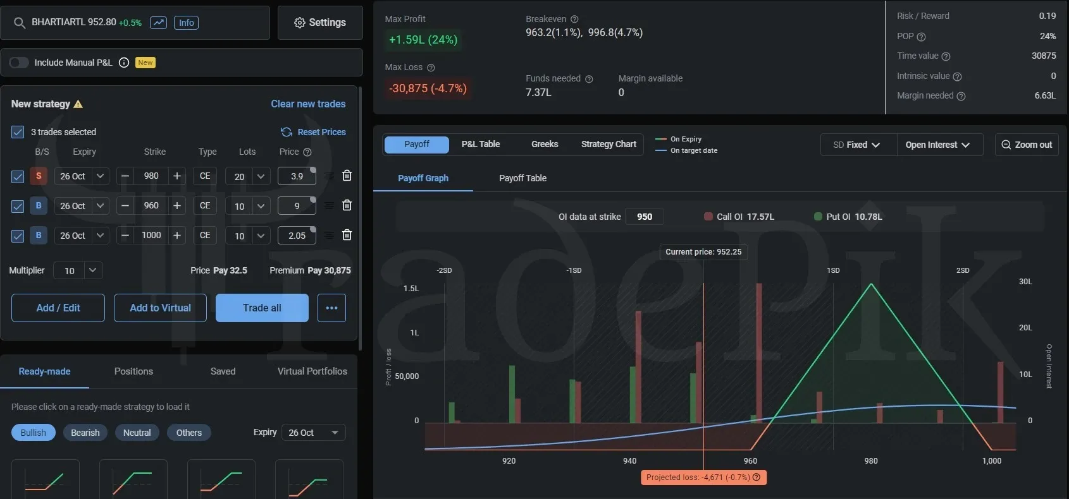
Task: Open the Payoff Table tab
Action: 522,178
